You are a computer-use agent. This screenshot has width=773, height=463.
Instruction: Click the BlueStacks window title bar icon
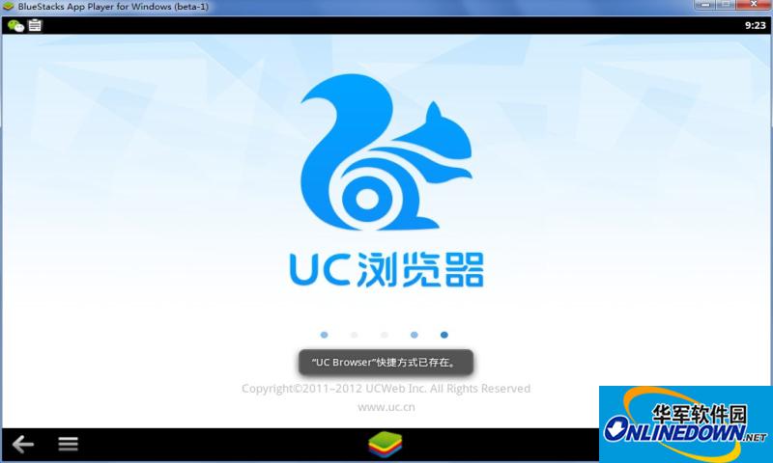pyautogui.click(x=9, y=7)
